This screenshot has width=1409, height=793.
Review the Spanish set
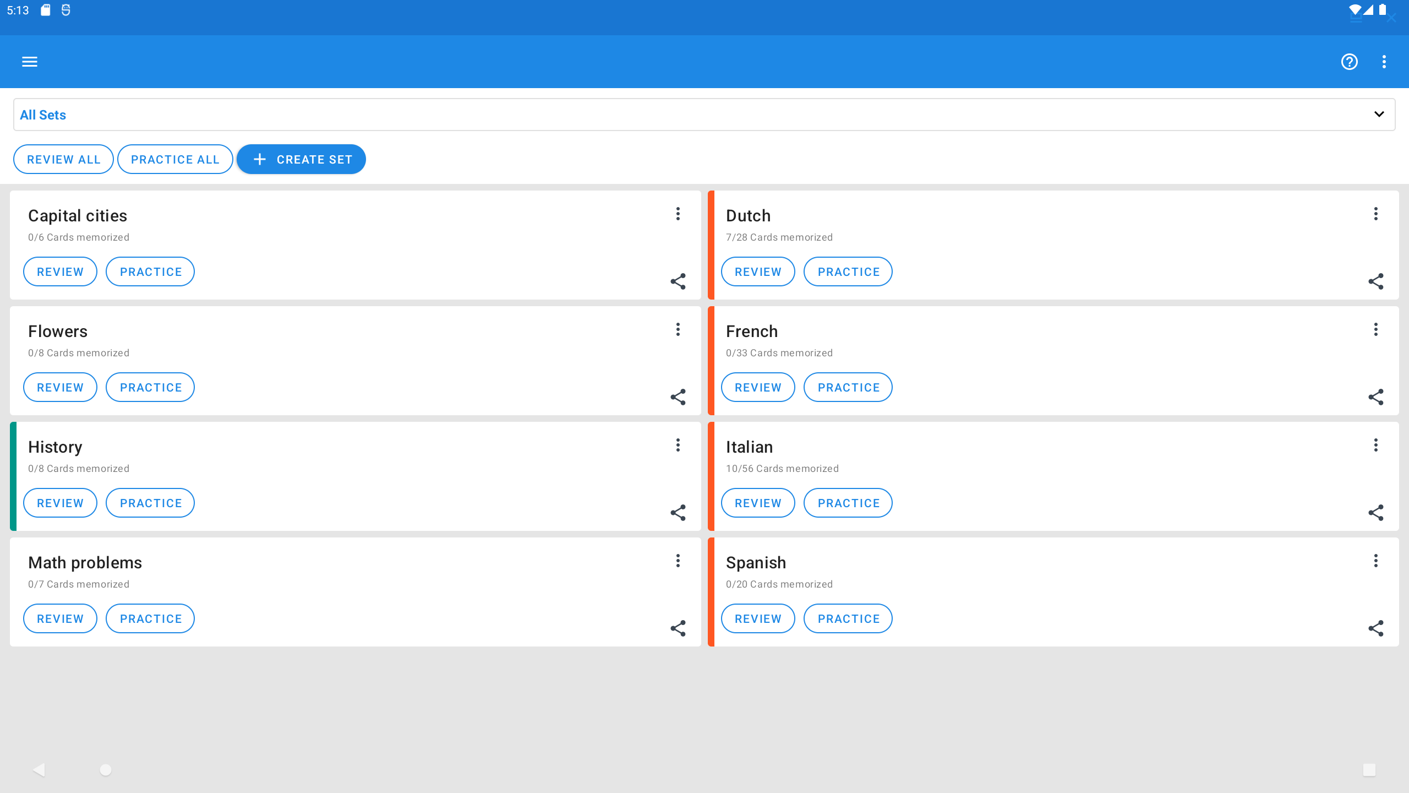pos(758,618)
